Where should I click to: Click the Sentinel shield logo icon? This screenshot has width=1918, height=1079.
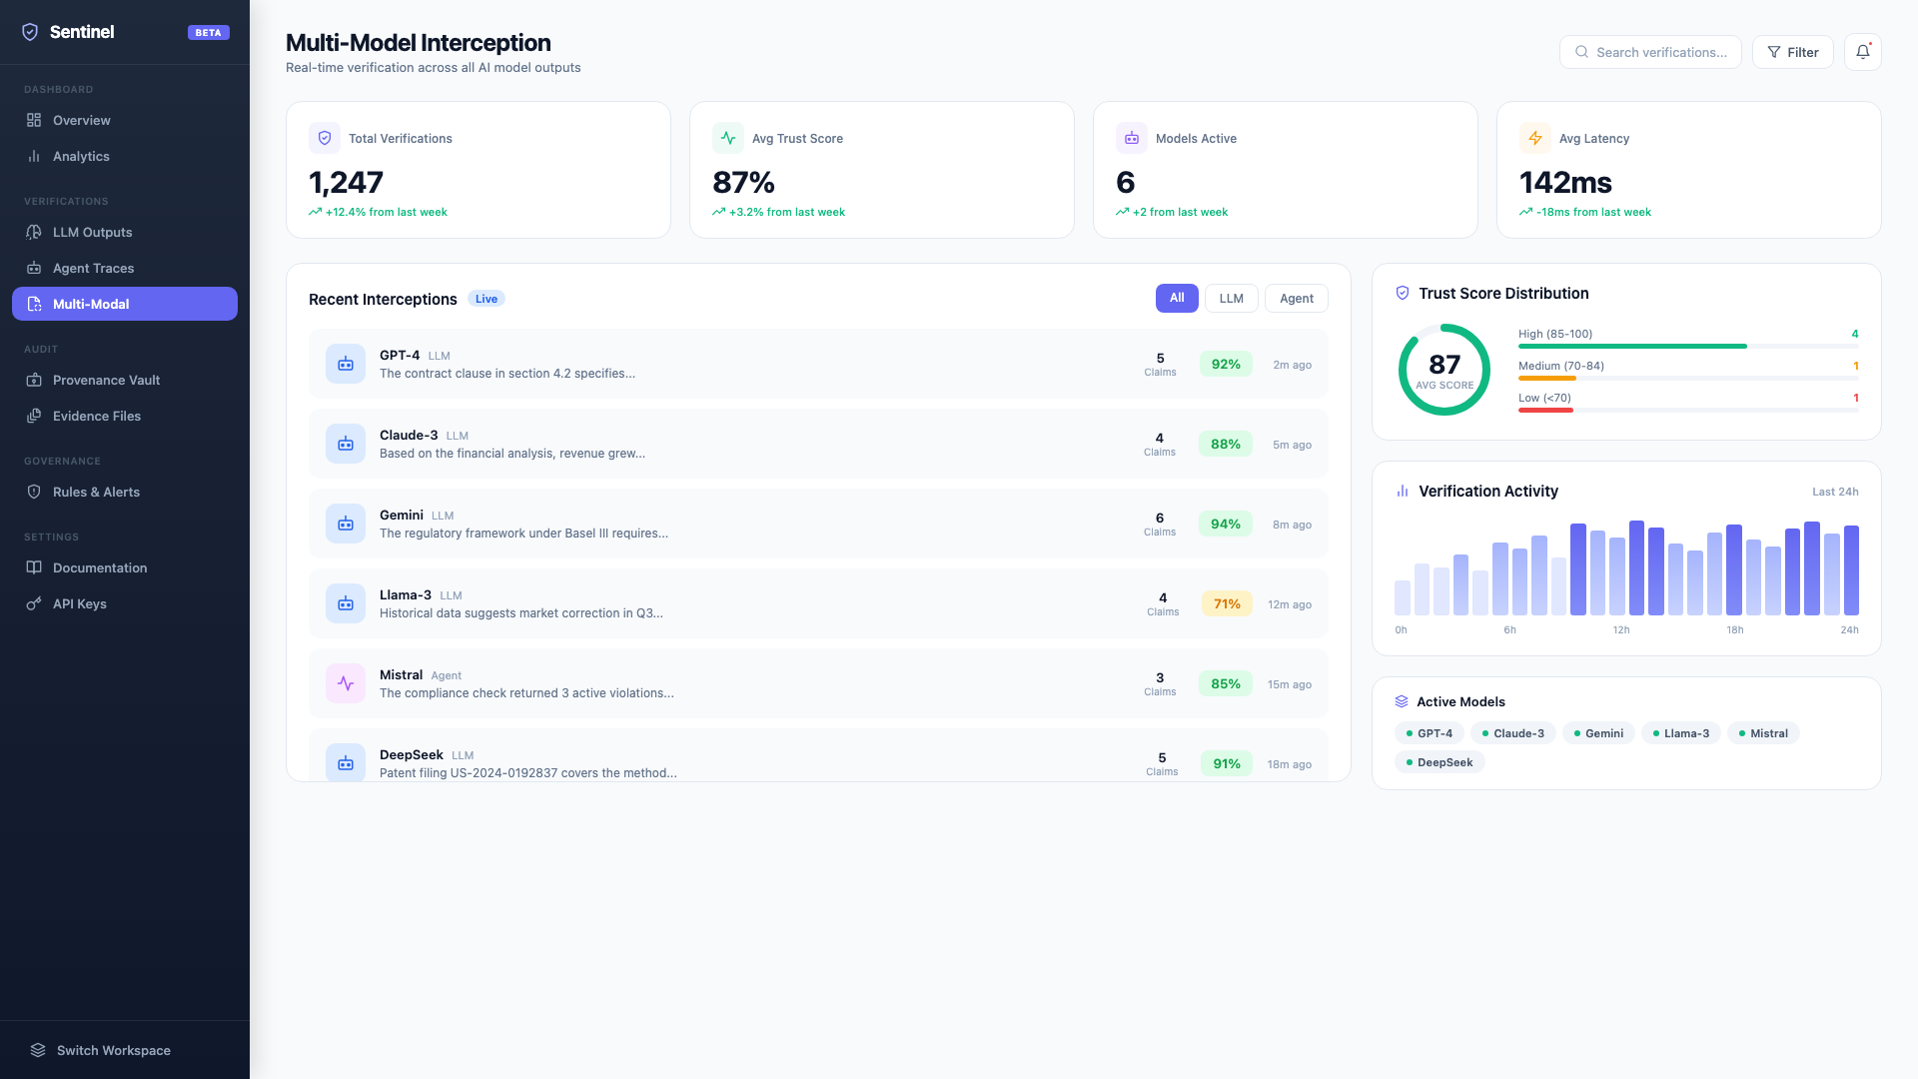coord(30,32)
